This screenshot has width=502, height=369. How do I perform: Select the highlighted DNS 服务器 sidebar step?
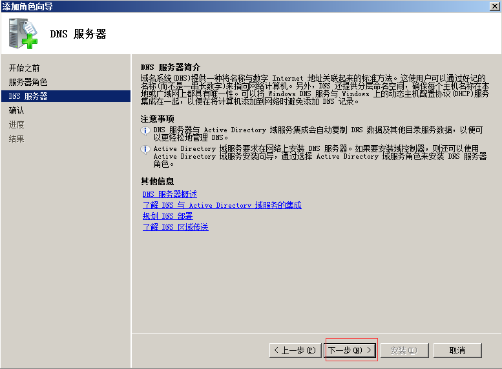point(28,96)
